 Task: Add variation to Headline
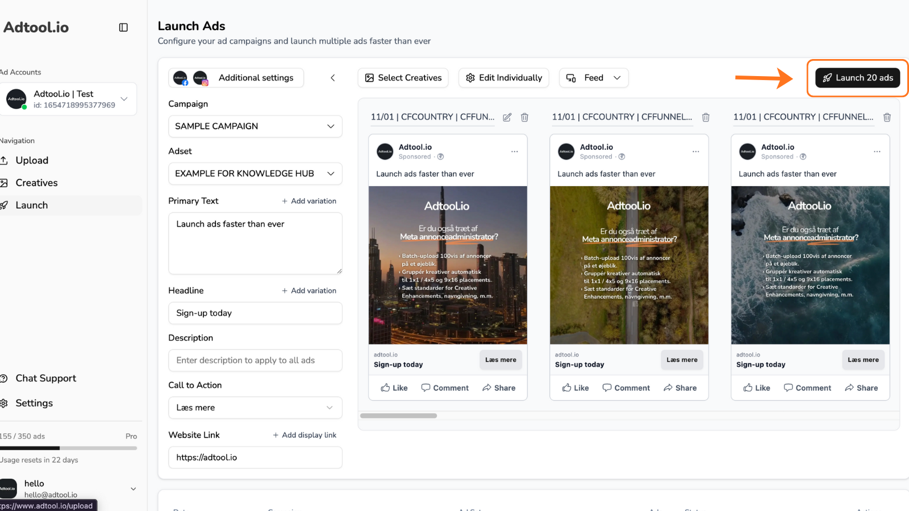click(x=309, y=291)
